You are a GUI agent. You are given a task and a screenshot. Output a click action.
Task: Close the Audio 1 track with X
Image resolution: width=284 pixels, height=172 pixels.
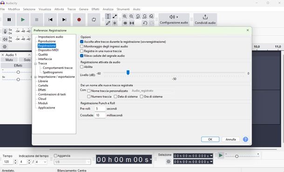click(x=3, y=55)
